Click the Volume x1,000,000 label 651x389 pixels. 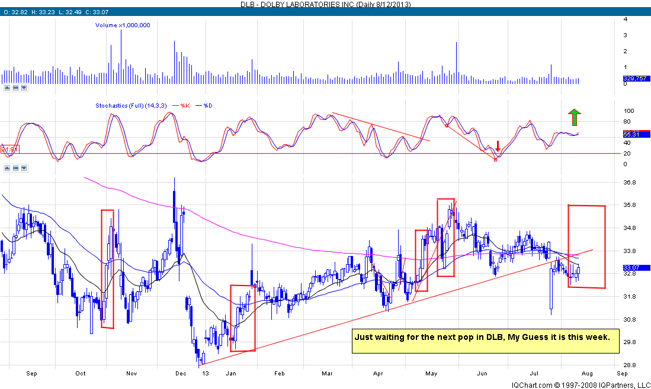tap(123, 25)
